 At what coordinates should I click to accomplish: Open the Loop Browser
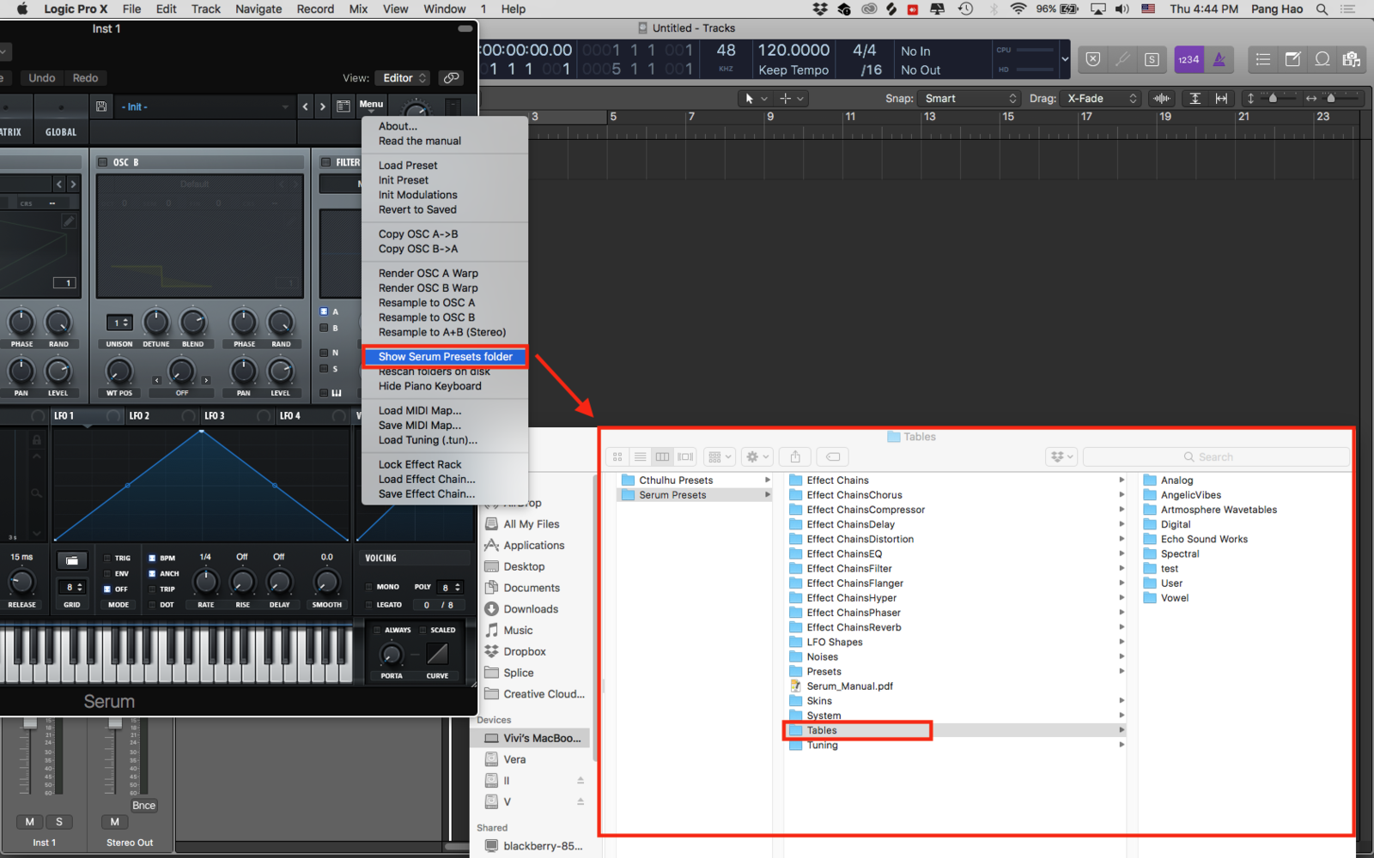pyautogui.click(x=1322, y=59)
